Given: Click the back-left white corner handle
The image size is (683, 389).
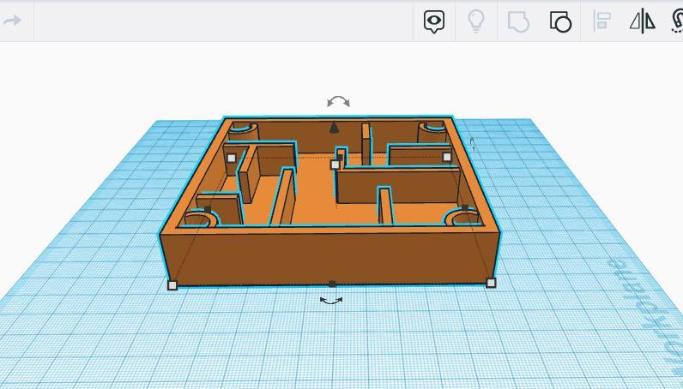Looking at the screenshot, I should [x=232, y=158].
